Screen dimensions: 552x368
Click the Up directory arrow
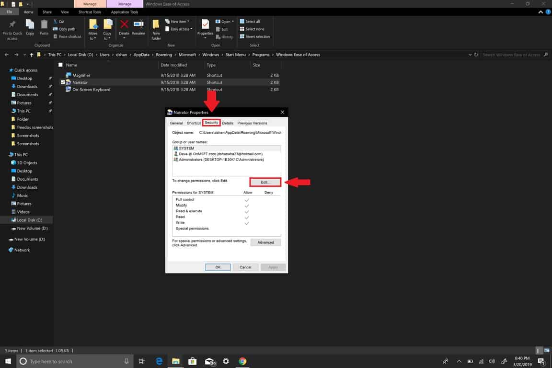point(32,55)
